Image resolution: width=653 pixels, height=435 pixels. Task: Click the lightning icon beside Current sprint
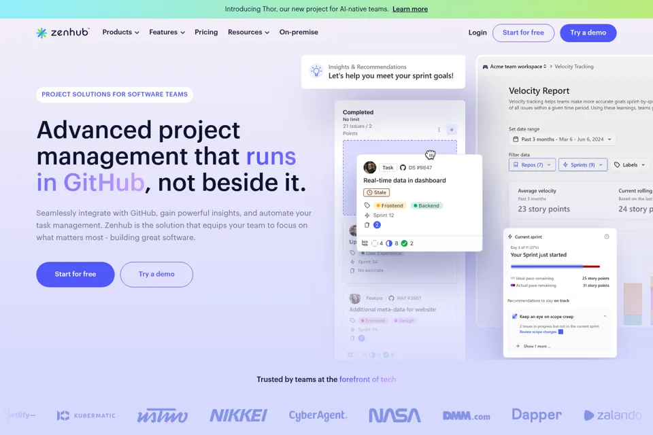(510, 237)
